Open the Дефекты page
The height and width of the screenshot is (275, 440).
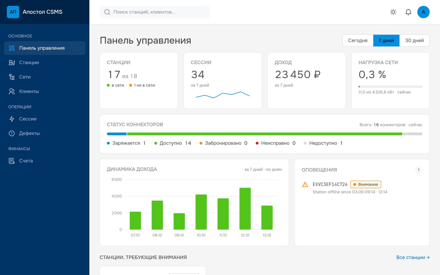pos(45,133)
